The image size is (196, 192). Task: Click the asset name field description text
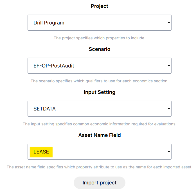[100, 167]
